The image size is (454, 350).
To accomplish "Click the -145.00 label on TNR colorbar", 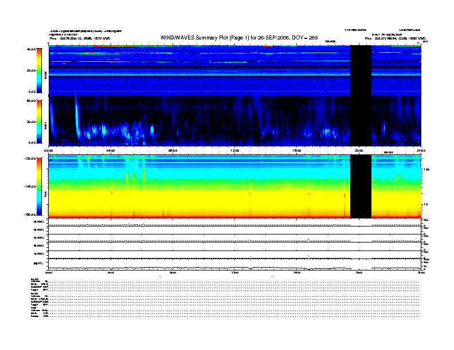I will pyautogui.click(x=30, y=186).
